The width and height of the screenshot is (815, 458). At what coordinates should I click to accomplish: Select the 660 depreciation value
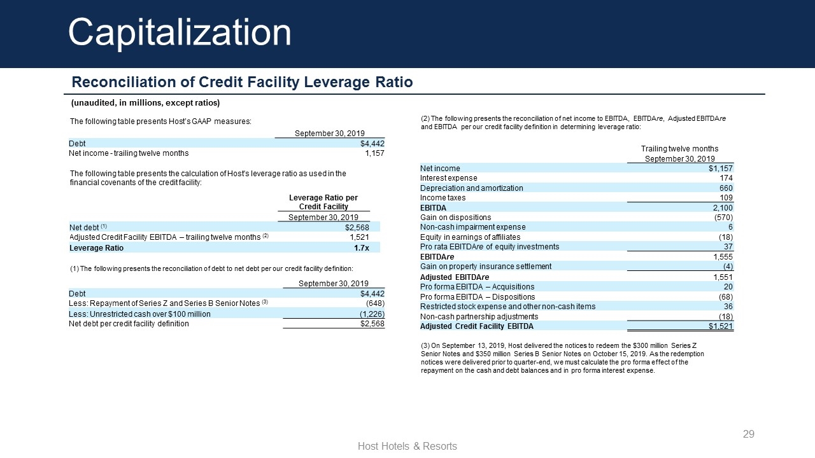[726, 188]
